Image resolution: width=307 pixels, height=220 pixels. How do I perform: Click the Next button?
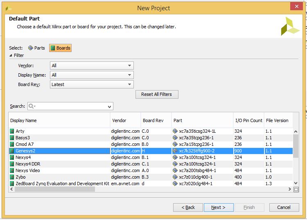click(x=219, y=207)
